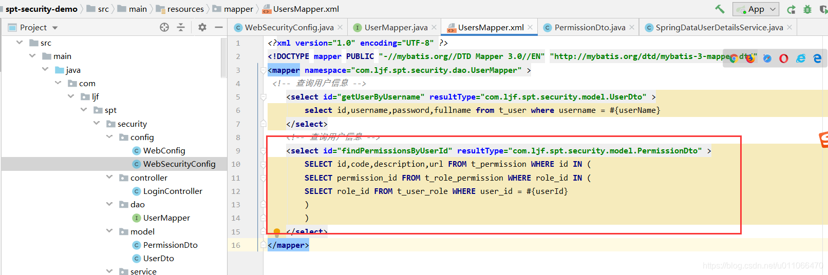The width and height of the screenshot is (828, 275).
Task: Open Project panel gear settings
Action: tap(202, 27)
